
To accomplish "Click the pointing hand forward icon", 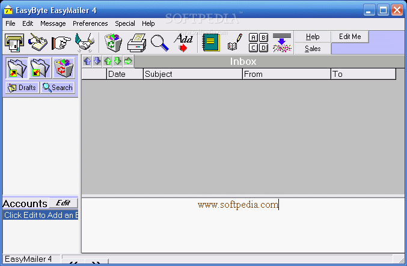I will (61, 43).
